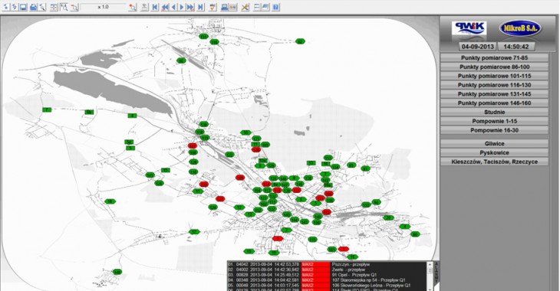This screenshot has height=291, width=560.
Task: Select alarm row 91 Opel - Przepływ Q1
Action: 327,275
